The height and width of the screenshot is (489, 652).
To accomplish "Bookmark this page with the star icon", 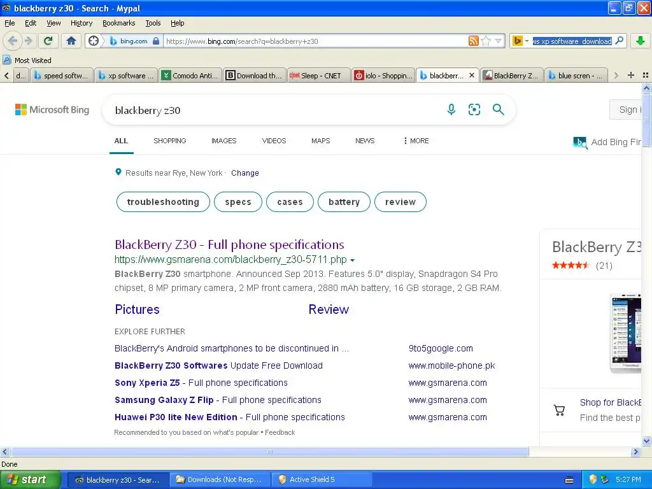I will [x=485, y=41].
